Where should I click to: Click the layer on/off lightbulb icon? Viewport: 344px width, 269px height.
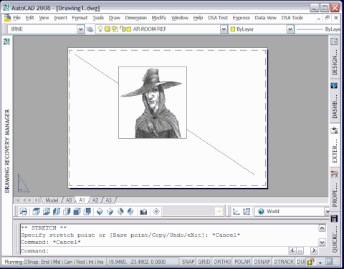[100, 29]
